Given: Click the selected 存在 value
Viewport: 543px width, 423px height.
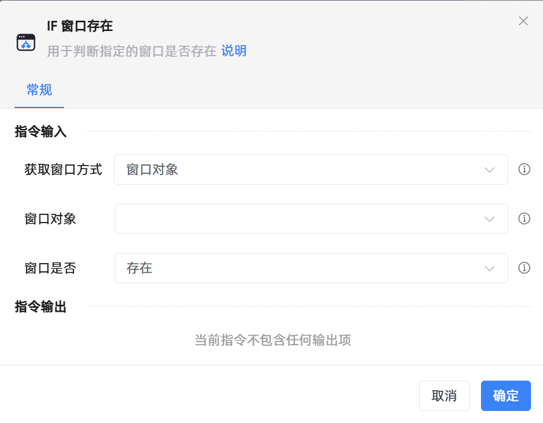Looking at the screenshot, I should coord(140,268).
